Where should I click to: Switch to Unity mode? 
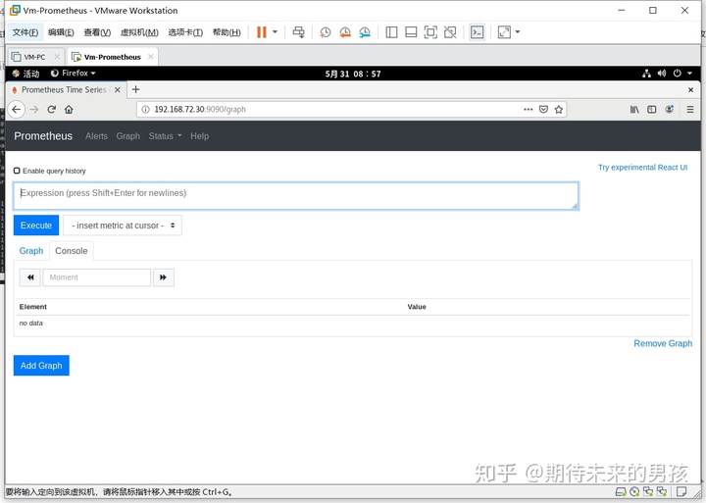(450, 32)
